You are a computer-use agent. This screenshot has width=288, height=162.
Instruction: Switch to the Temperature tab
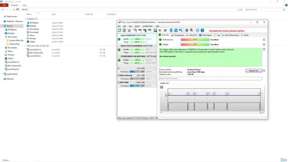click(x=178, y=35)
